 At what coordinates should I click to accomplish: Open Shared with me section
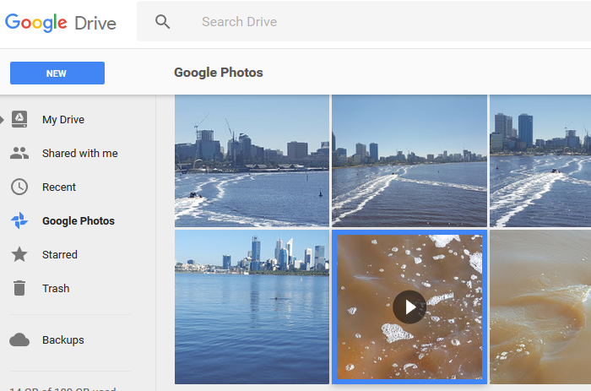click(80, 154)
